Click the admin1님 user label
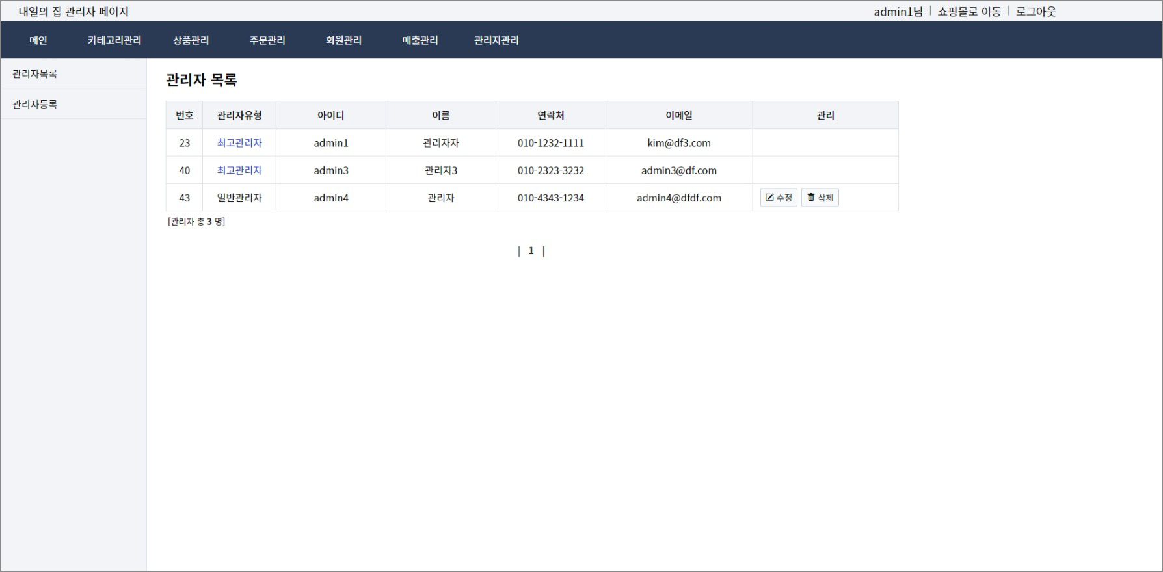The image size is (1163, 572). click(x=898, y=12)
